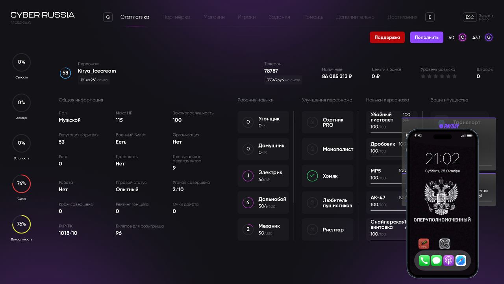Viewport: 504px width, 284px height.
Task: Open the Достижения tab
Action: click(x=402, y=17)
